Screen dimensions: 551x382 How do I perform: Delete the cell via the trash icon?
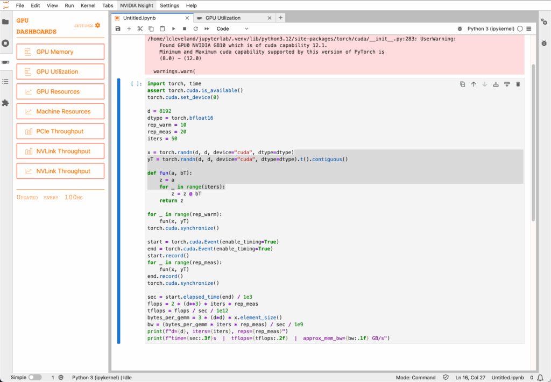coord(518,84)
